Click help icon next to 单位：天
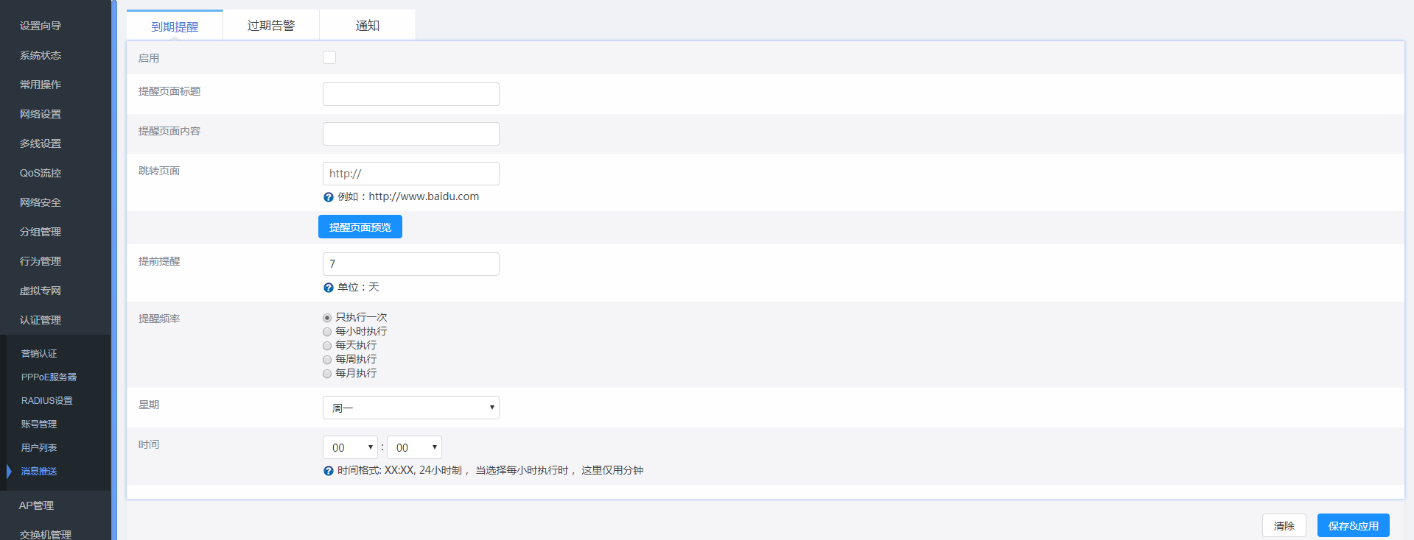Screen dimensions: 1414x540 pos(329,288)
